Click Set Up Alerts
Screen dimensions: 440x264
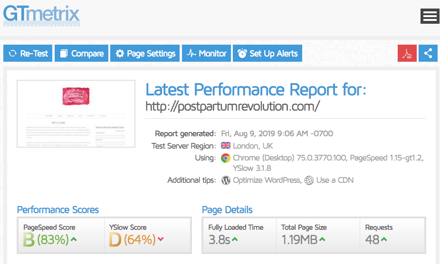tap(268, 53)
